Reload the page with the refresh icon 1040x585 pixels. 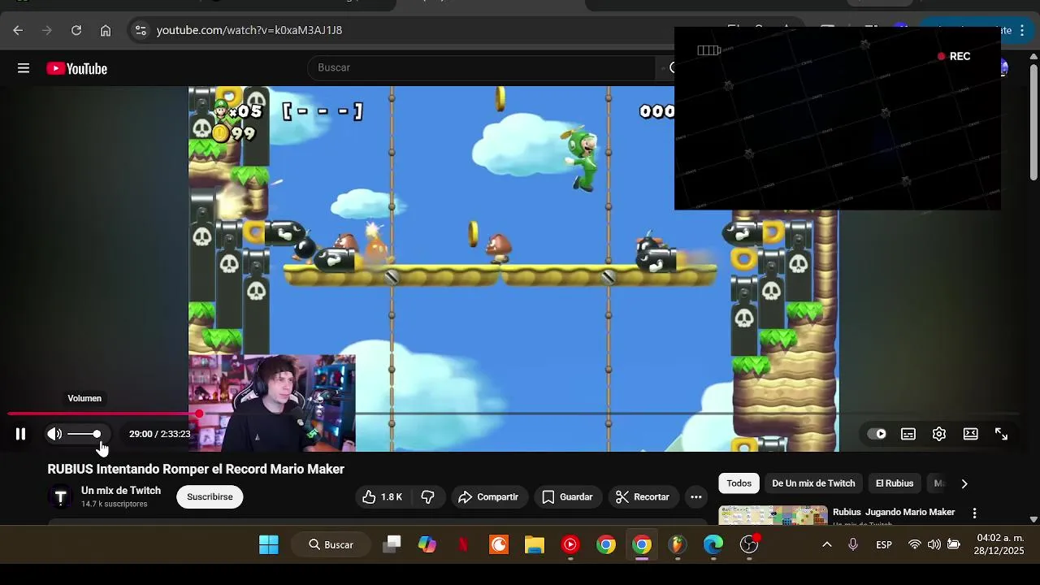(x=76, y=30)
